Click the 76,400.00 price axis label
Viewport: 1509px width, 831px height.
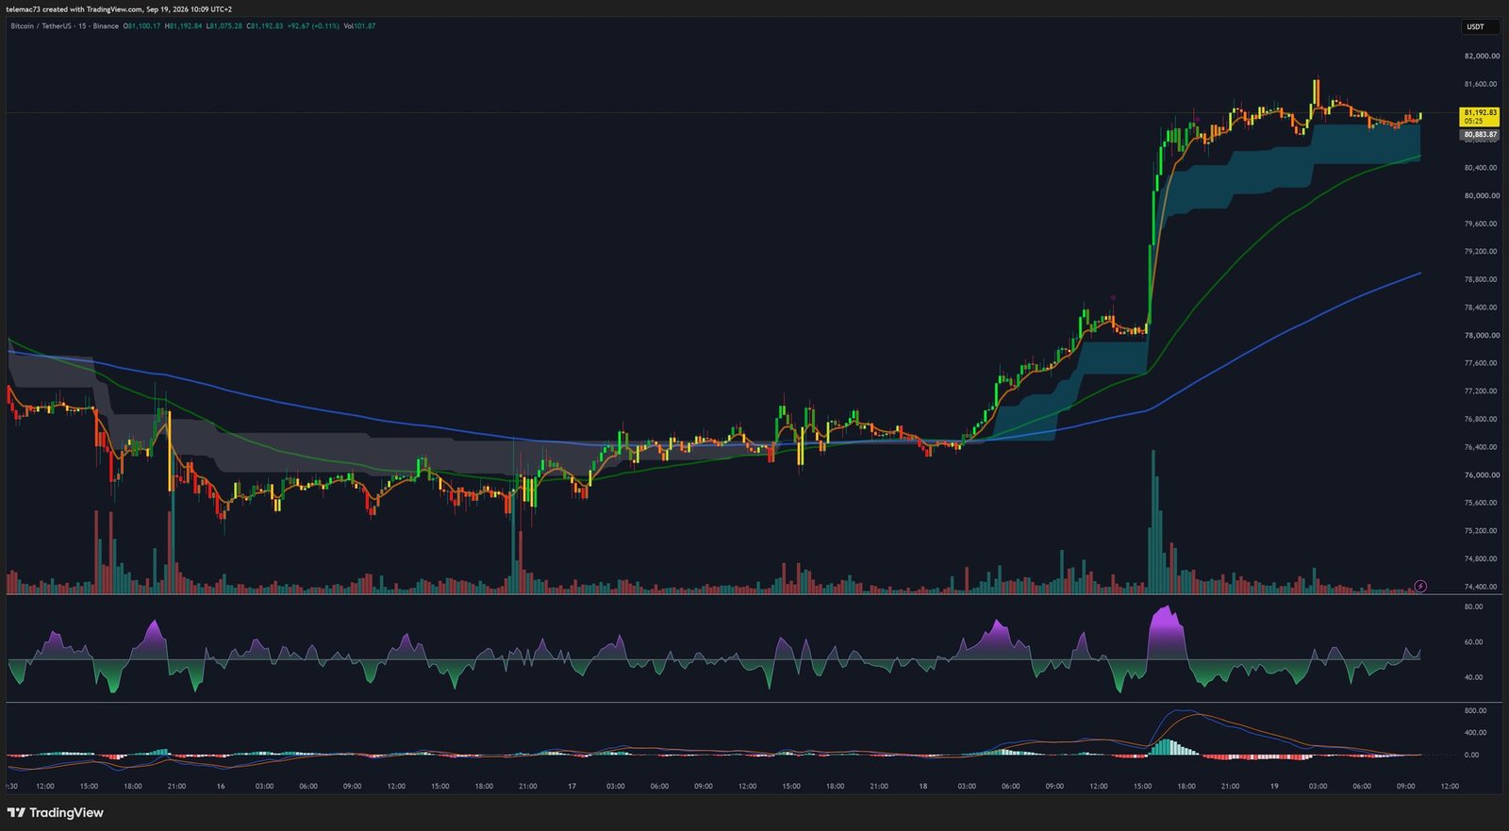[1482, 447]
